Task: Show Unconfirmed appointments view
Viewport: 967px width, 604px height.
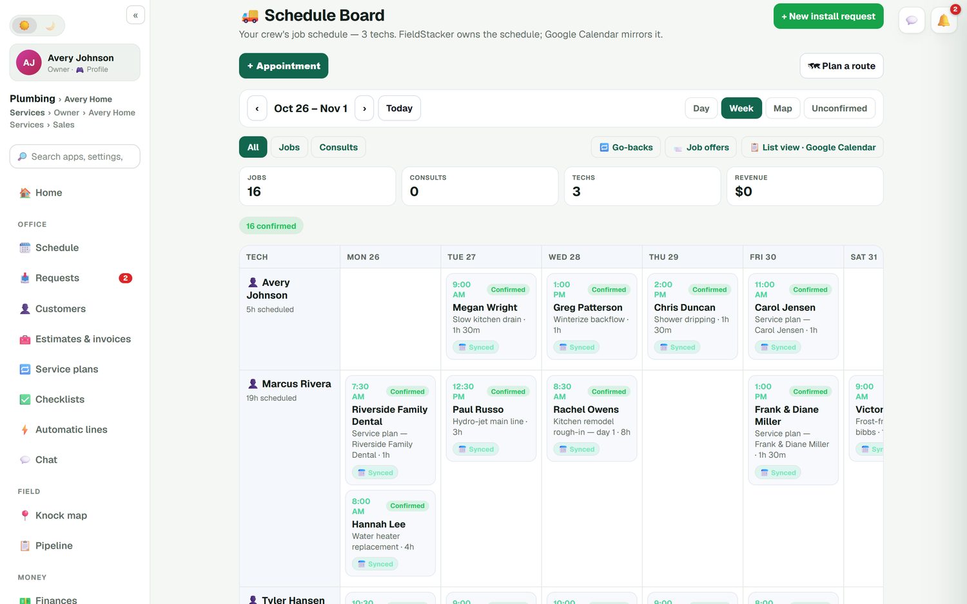Action: [x=839, y=108]
